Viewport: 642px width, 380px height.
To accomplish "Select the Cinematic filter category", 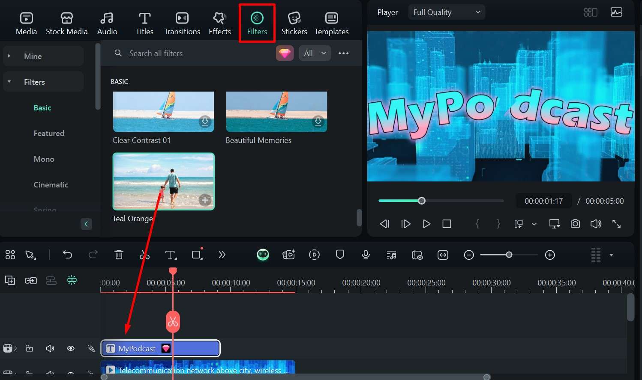I will coord(51,185).
